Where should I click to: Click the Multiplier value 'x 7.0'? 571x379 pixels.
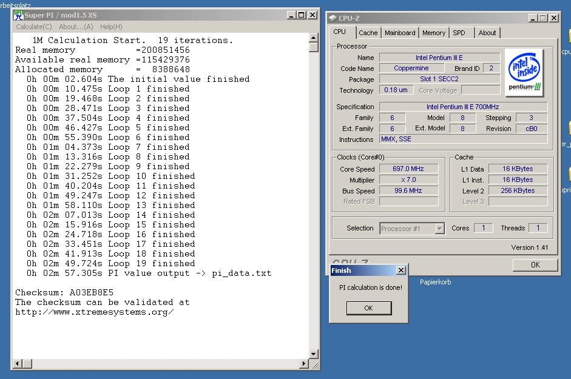(x=408, y=180)
